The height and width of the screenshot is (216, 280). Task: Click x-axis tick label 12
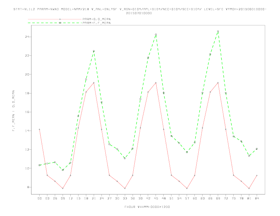tap(71, 198)
